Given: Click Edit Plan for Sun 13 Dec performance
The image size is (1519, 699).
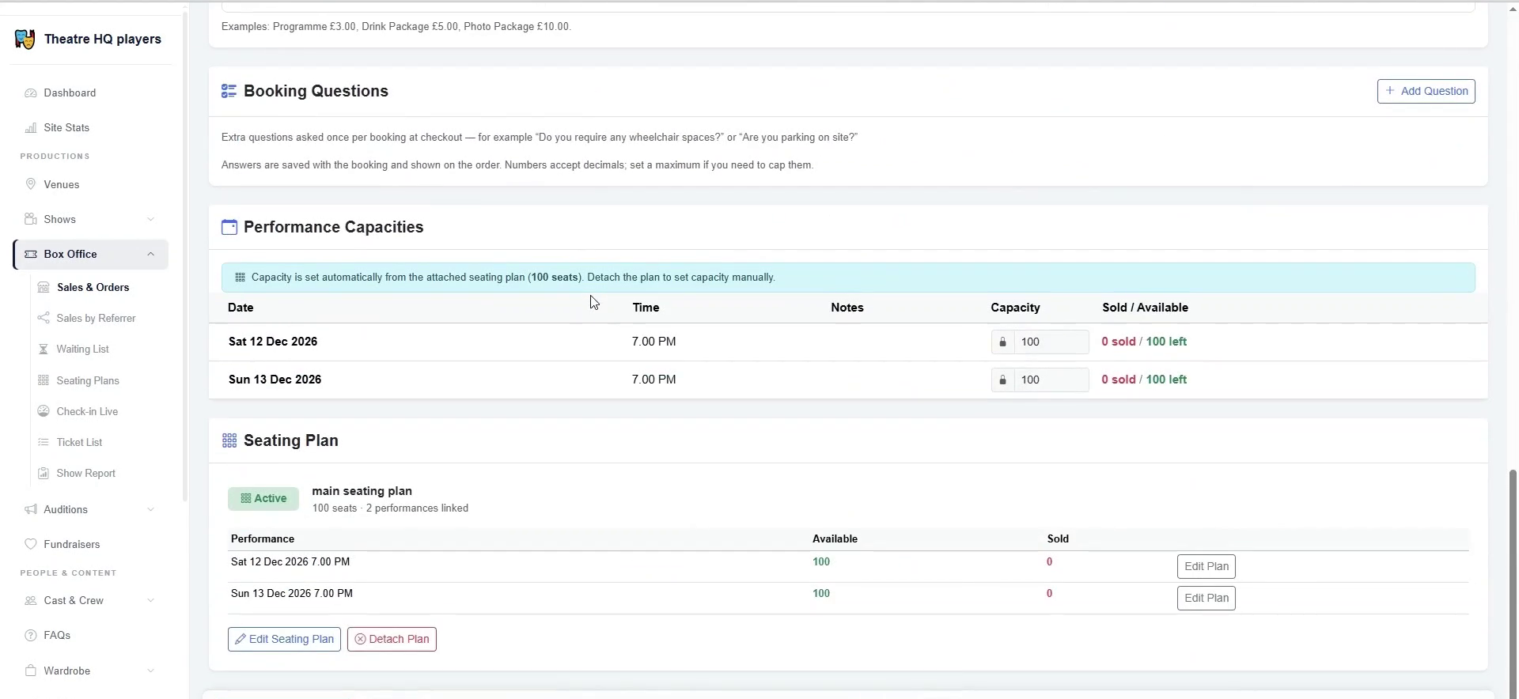Looking at the screenshot, I should click(1206, 598).
